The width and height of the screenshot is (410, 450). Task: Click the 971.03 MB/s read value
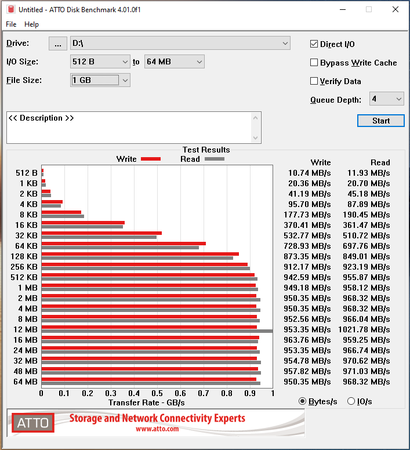[x=366, y=371]
